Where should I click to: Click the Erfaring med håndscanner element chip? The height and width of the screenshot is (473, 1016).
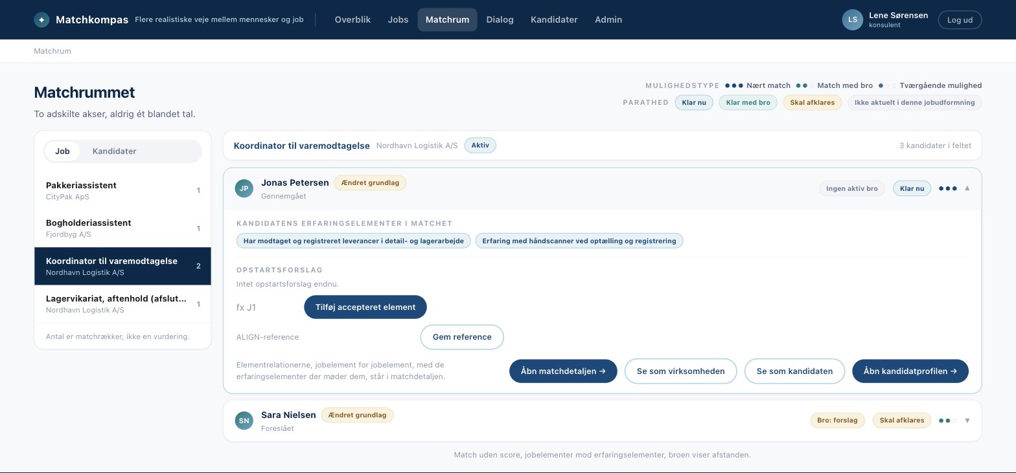[579, 241]
